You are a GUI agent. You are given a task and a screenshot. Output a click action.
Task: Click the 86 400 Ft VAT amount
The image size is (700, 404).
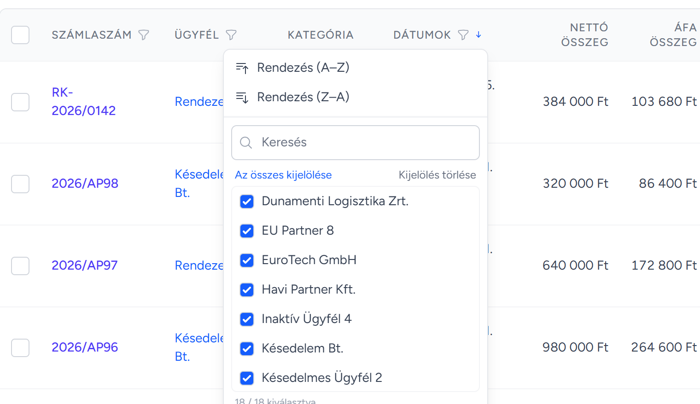pyautogui.click(x=668, y=183)
